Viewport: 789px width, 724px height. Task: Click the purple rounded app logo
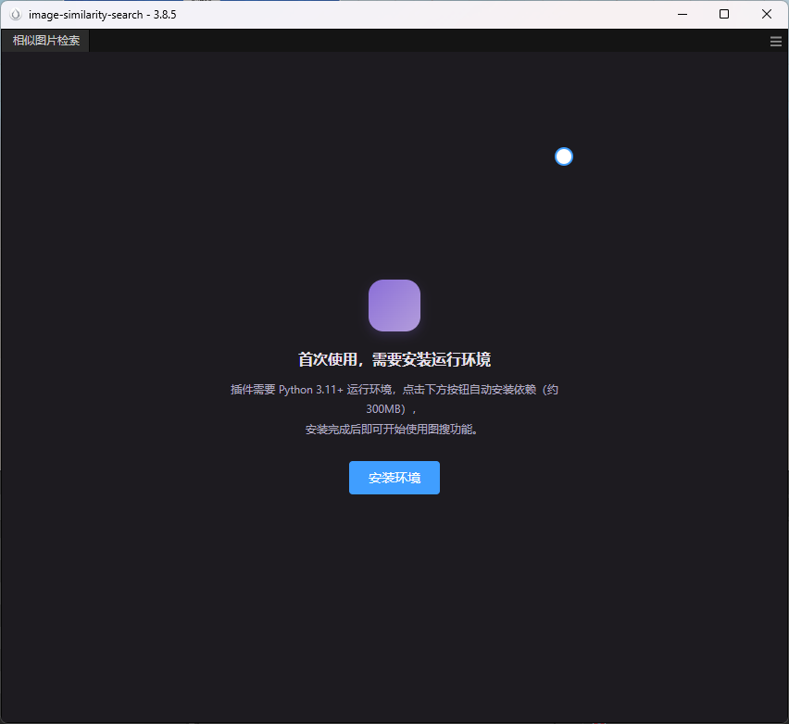[394, 306]
